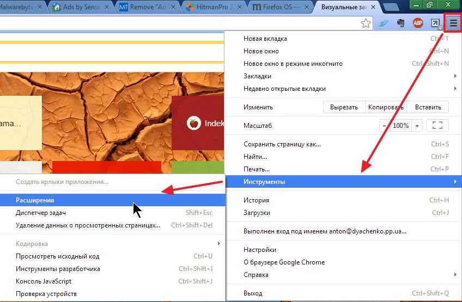This screenshot has height=302, width=462.
Task: Open the Adblock Plus (ABP) extension icon
Action: click(418, 23)
